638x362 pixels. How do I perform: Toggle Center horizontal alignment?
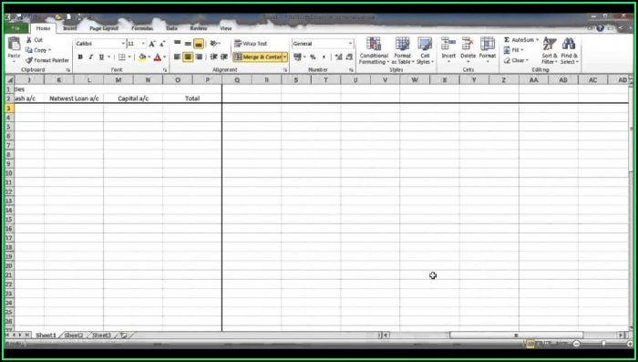click(188, 57)
